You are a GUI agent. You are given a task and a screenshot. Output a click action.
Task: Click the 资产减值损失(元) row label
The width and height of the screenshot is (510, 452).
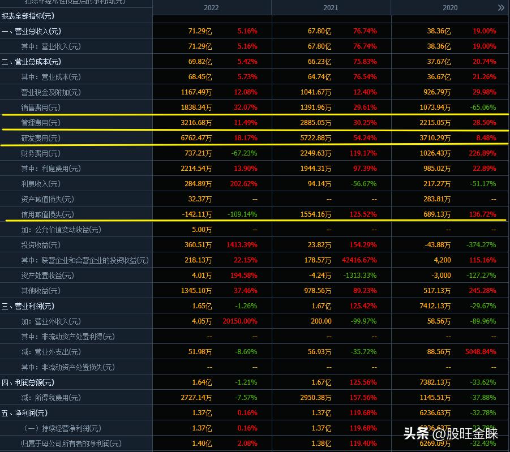click(x=48, y=199)
